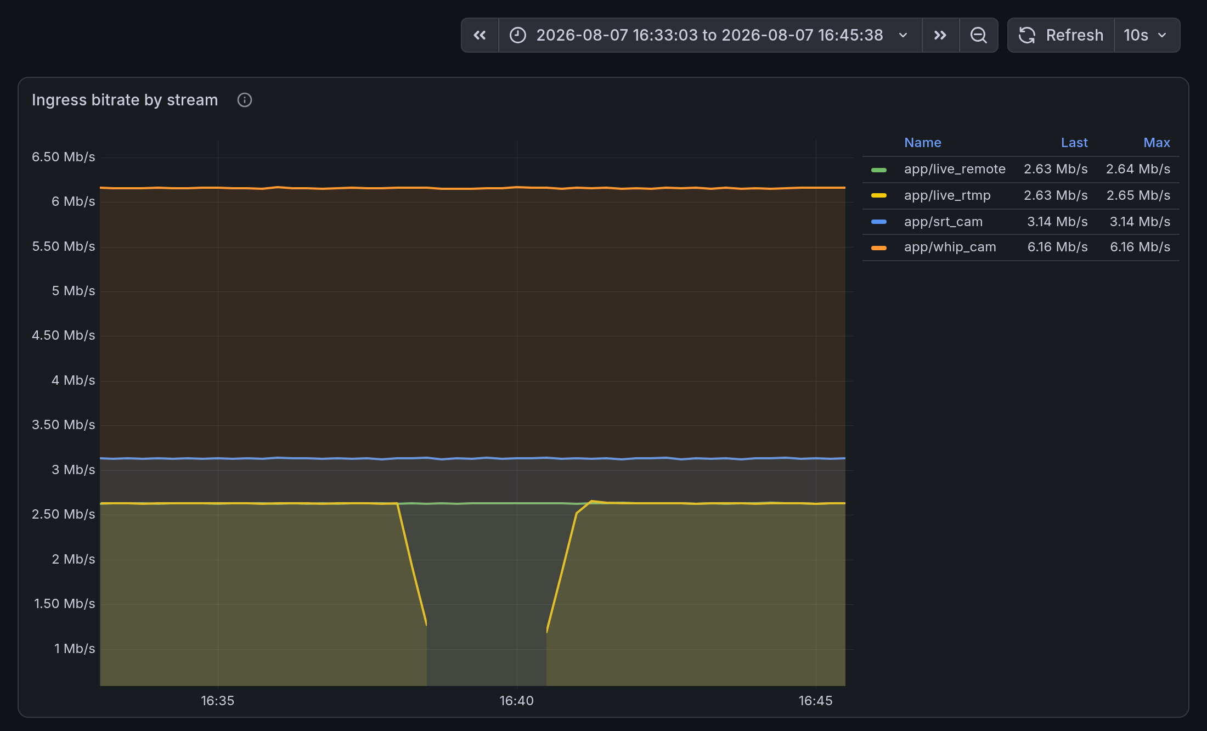The height and width of the screenshot is (731, 1207).
Task: Shift time range backward with double-left arrows
Action: coord(480,35)
